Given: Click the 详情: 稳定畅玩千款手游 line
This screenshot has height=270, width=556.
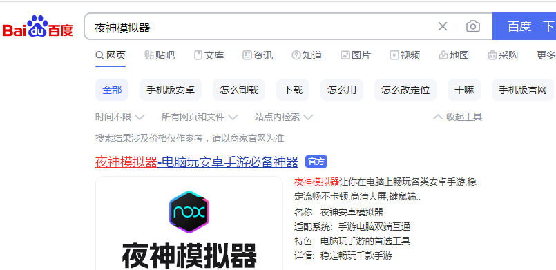Looking at the screenshot, I should [x=343, y=255].
